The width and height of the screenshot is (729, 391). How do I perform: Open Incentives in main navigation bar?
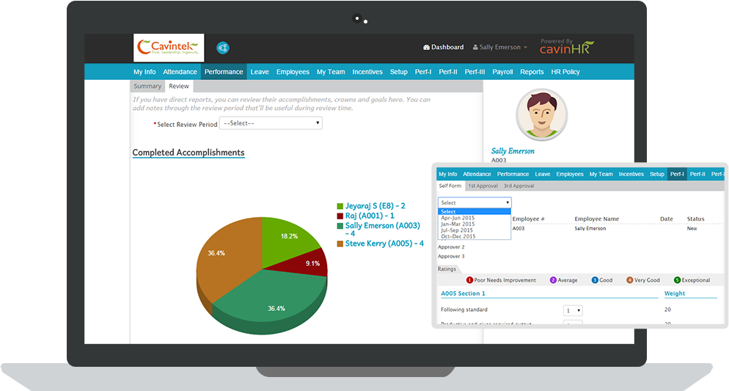click(367, 72)
